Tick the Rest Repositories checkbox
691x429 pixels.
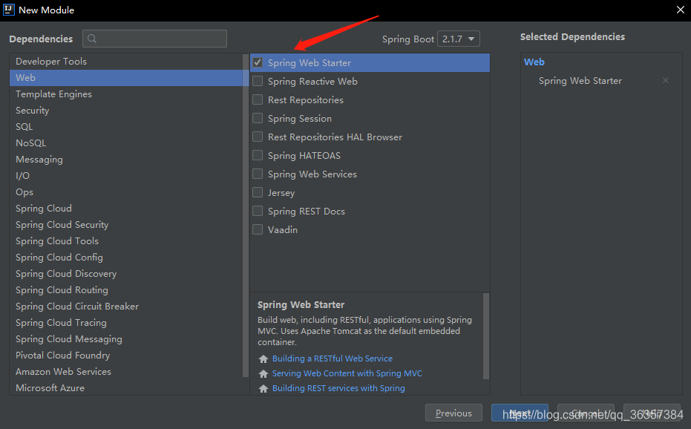click(x=258, y=99)
